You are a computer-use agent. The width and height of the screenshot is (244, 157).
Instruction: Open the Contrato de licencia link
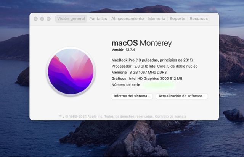[170, 117]
